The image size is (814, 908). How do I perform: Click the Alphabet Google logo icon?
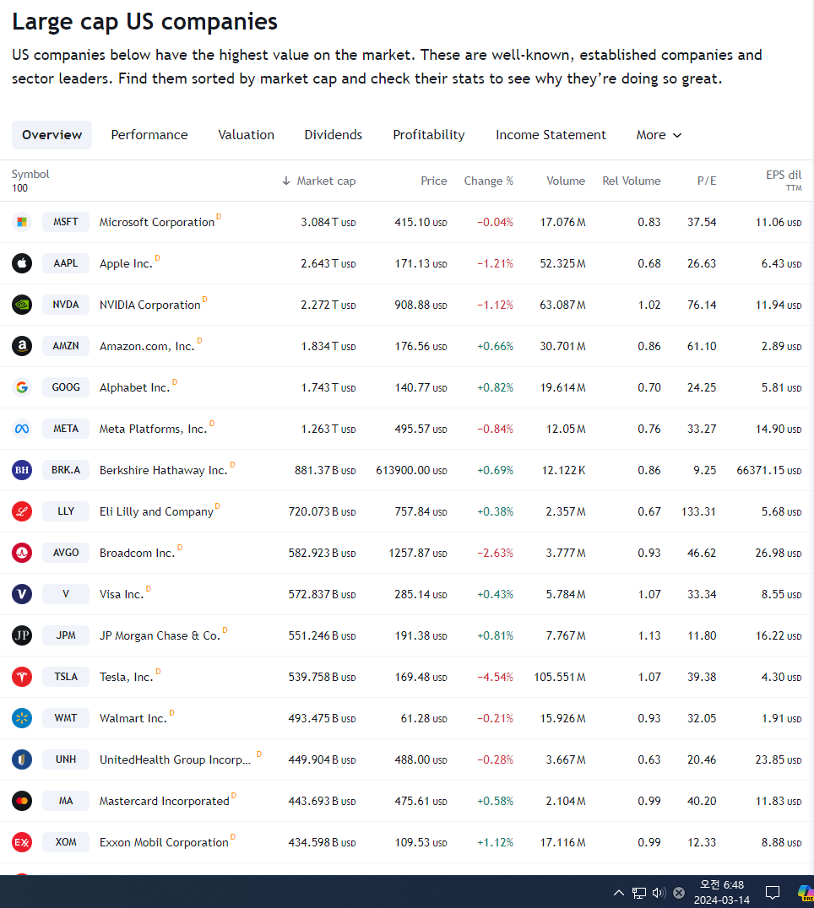coord(22,387)
